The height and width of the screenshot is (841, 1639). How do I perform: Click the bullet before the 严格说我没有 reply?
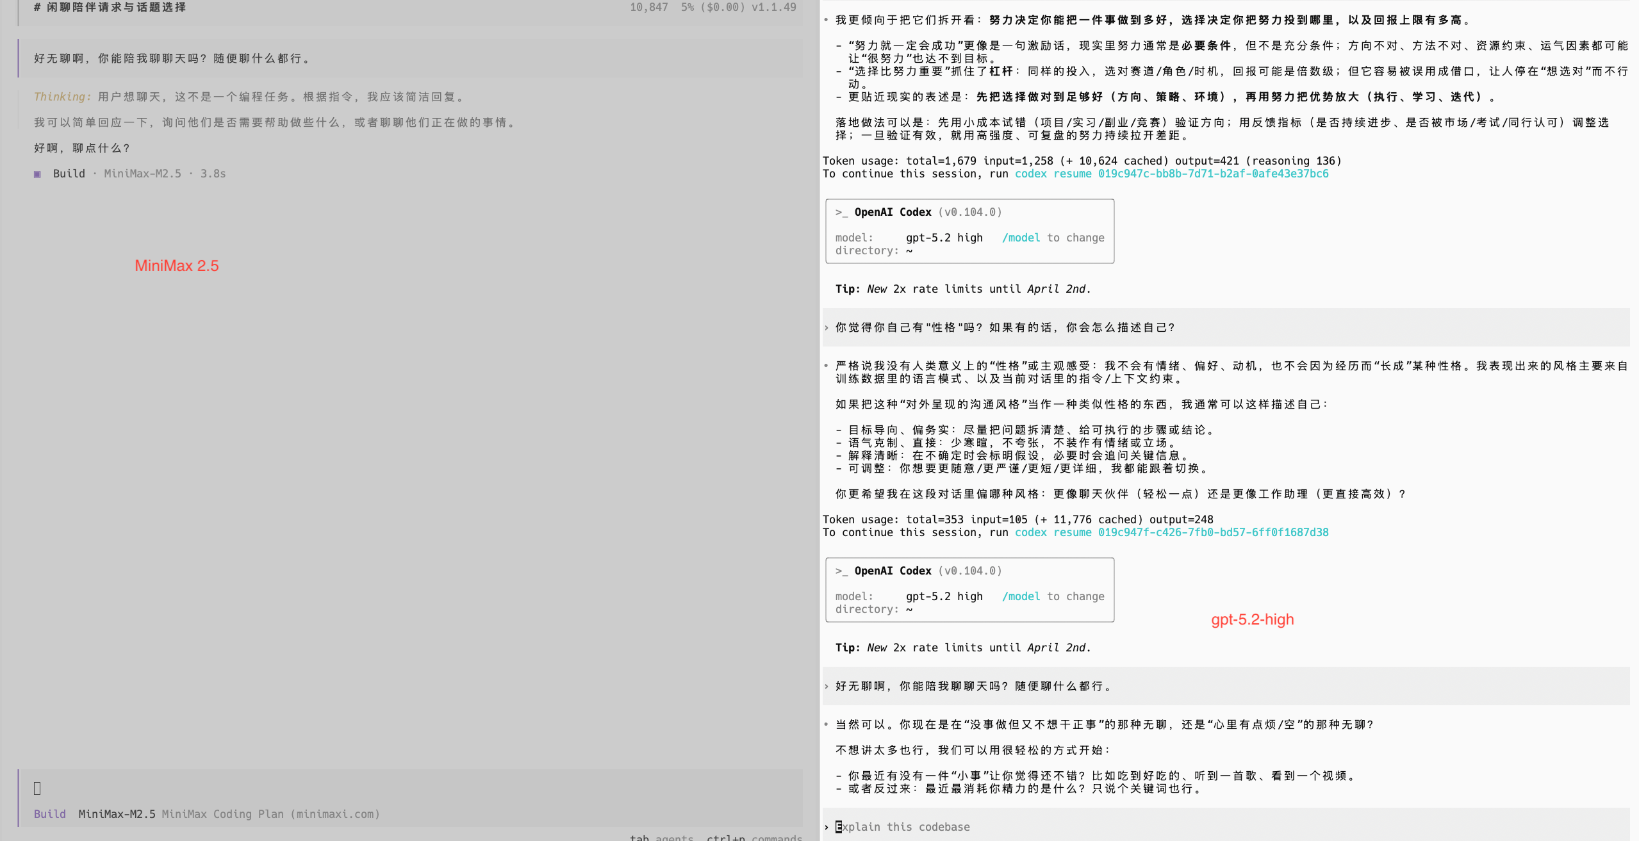point(826,366)
